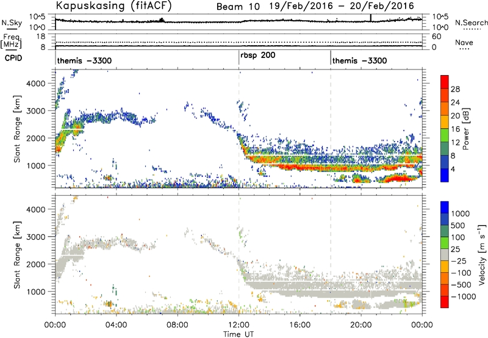Click the CPID row label
The image size is (488, 338).
(x=13, y=58)
